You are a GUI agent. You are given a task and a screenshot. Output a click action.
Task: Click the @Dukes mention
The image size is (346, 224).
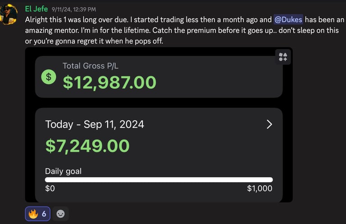click(288, 20)
